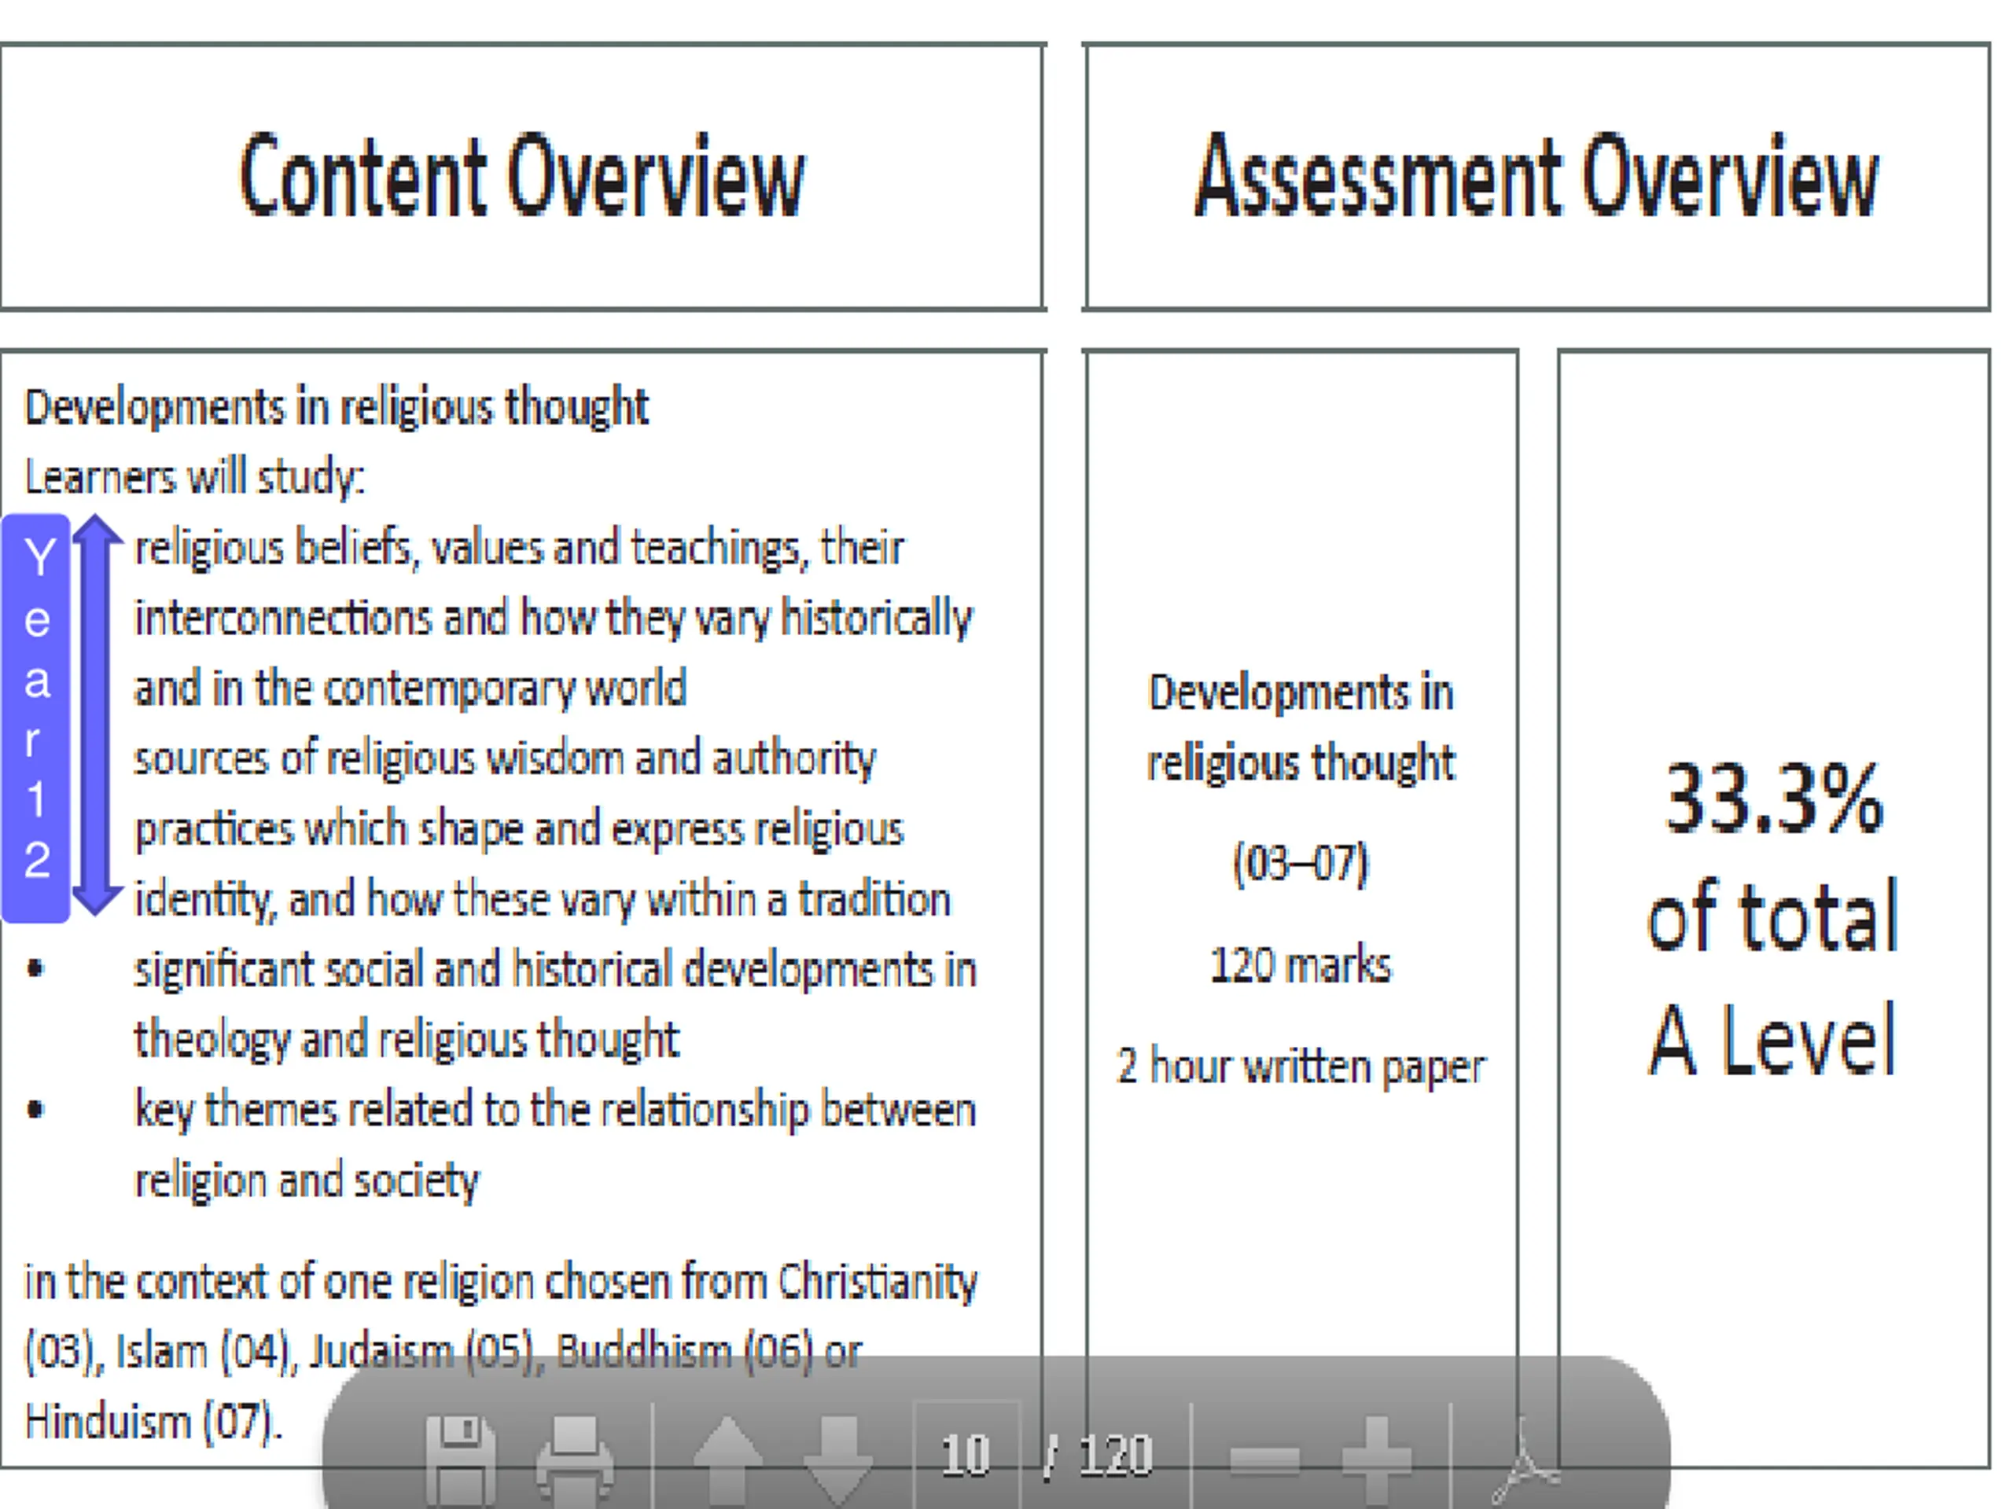The image size is (2013, 1509).
Task: Click the Hinduism (07) text
Action: coord(153,1422)
